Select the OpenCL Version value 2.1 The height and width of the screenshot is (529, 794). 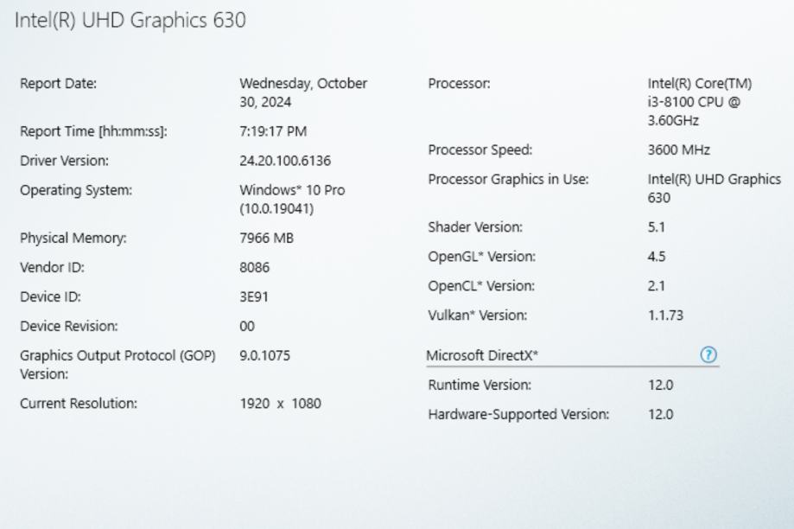656,286
